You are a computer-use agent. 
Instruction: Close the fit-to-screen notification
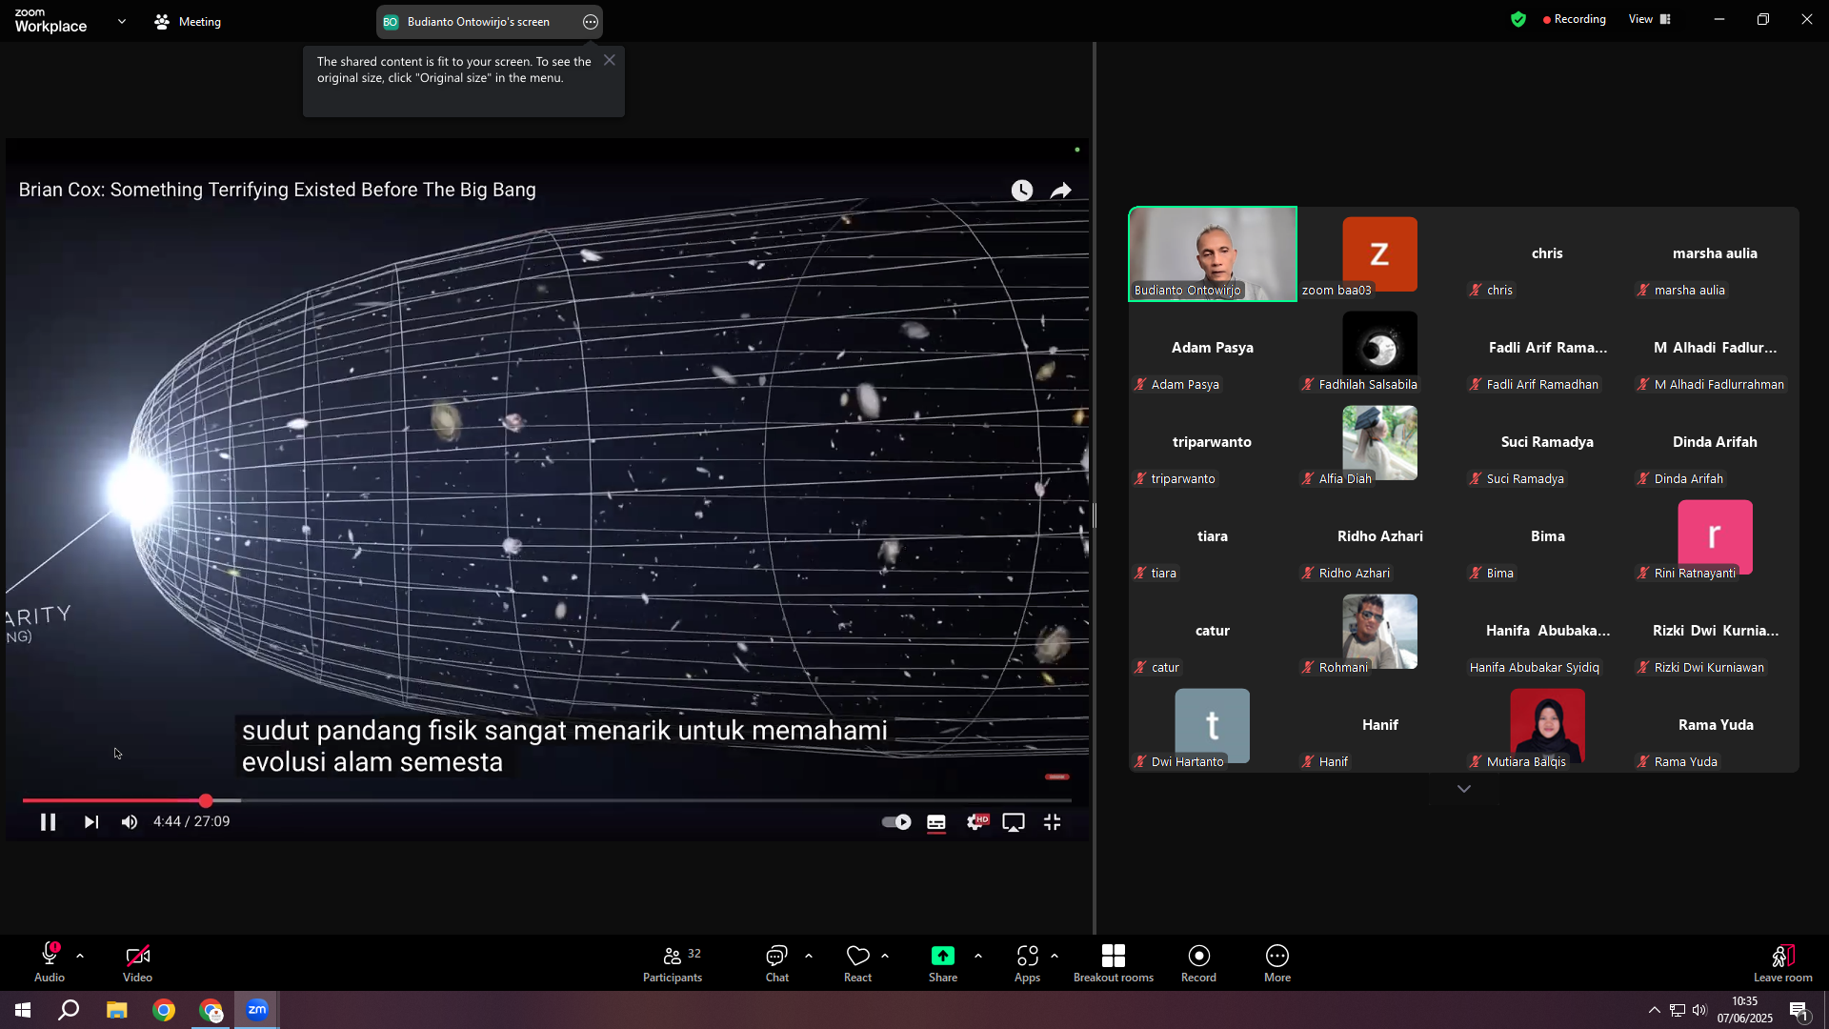(610, 60)
